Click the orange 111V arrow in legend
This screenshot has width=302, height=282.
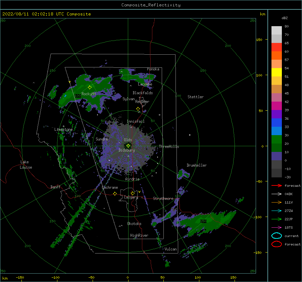(x=276, y=202)
